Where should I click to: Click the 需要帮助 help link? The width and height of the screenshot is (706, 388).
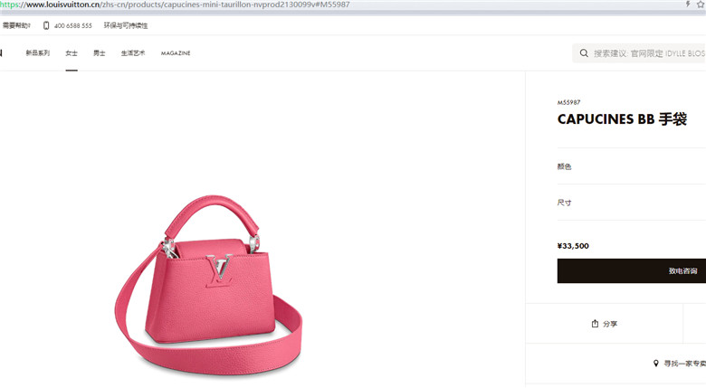[x=16, y=25]
